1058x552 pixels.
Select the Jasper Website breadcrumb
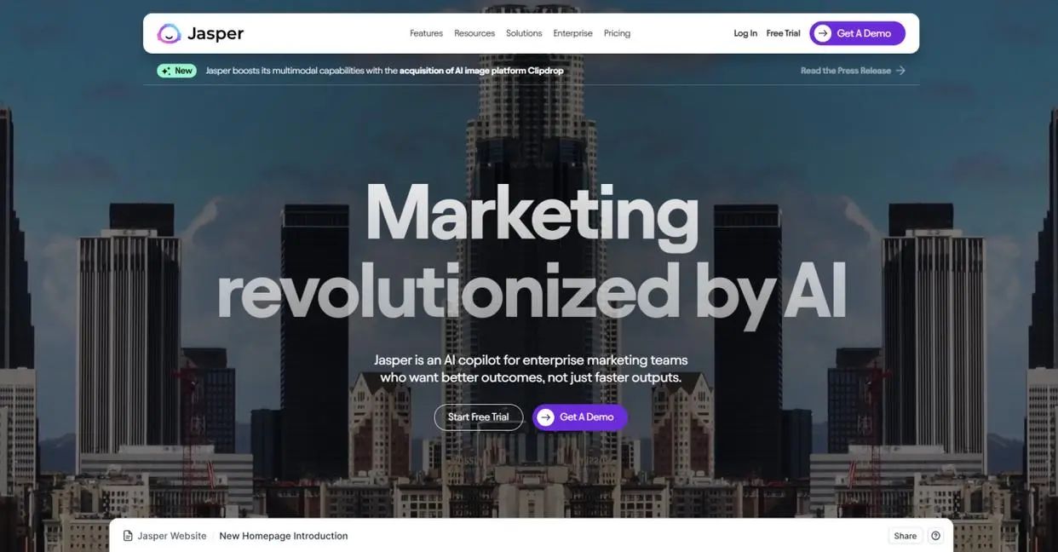(x=172, y=536)
